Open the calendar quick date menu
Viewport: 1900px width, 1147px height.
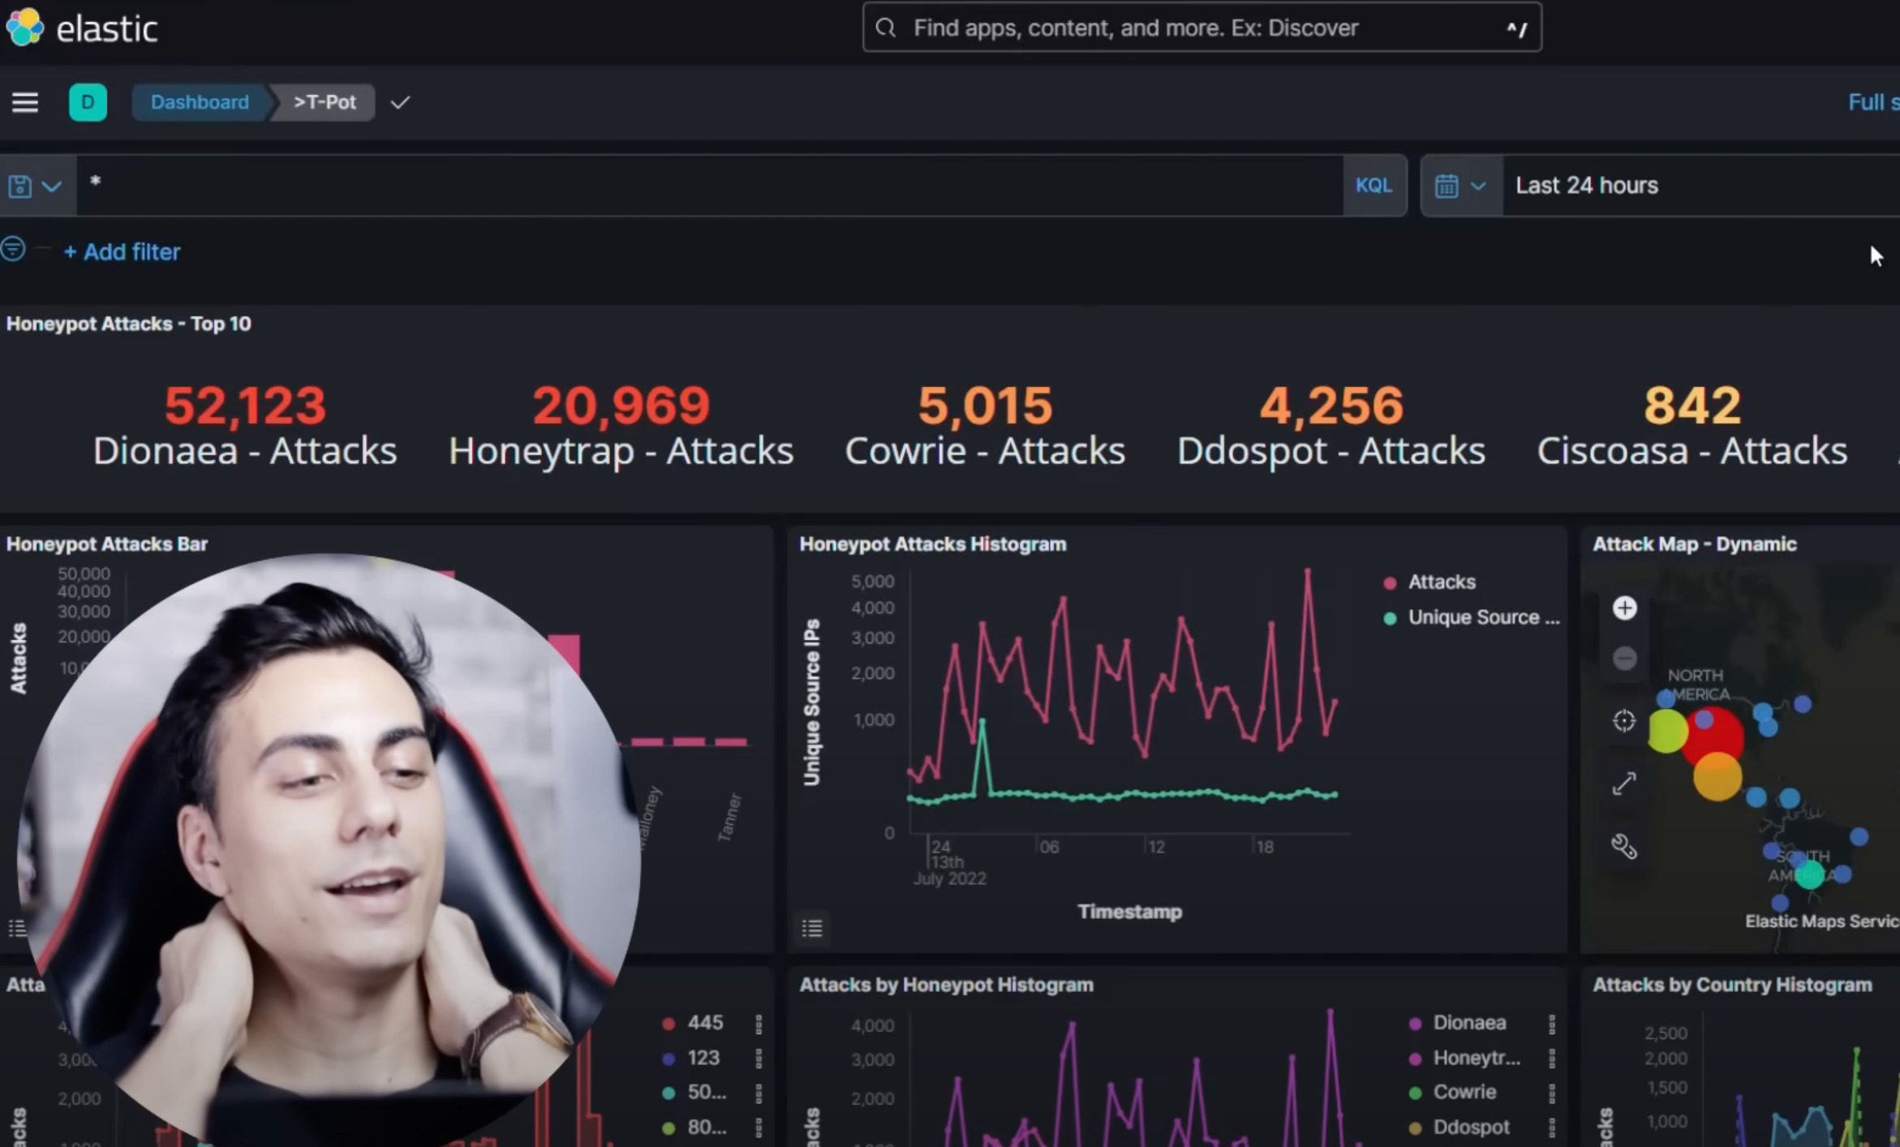point(1461,186)
